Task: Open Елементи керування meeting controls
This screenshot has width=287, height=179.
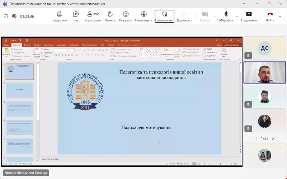Action: (x=164, y=16)
